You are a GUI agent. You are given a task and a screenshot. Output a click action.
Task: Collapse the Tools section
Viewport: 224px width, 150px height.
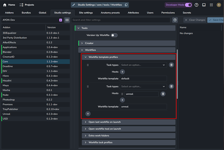click(x=125, y=28)
